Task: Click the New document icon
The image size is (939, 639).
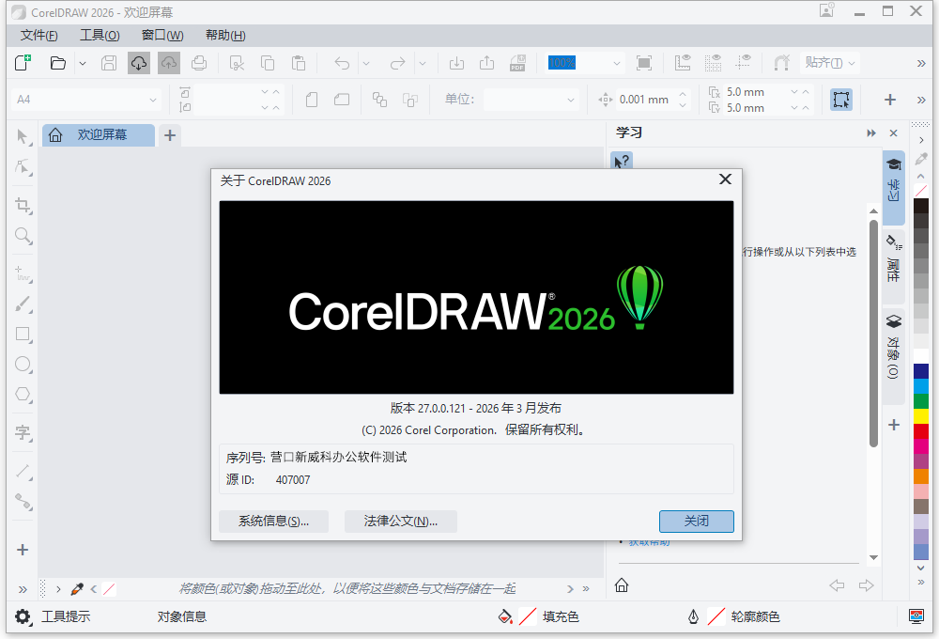Action: (x=23, y=63)
